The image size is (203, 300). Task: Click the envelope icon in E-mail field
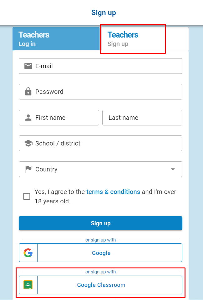pyautogui.click(x=28, y=66)
